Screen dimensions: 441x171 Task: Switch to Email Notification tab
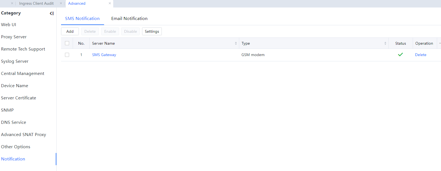(x=129, y=19)
